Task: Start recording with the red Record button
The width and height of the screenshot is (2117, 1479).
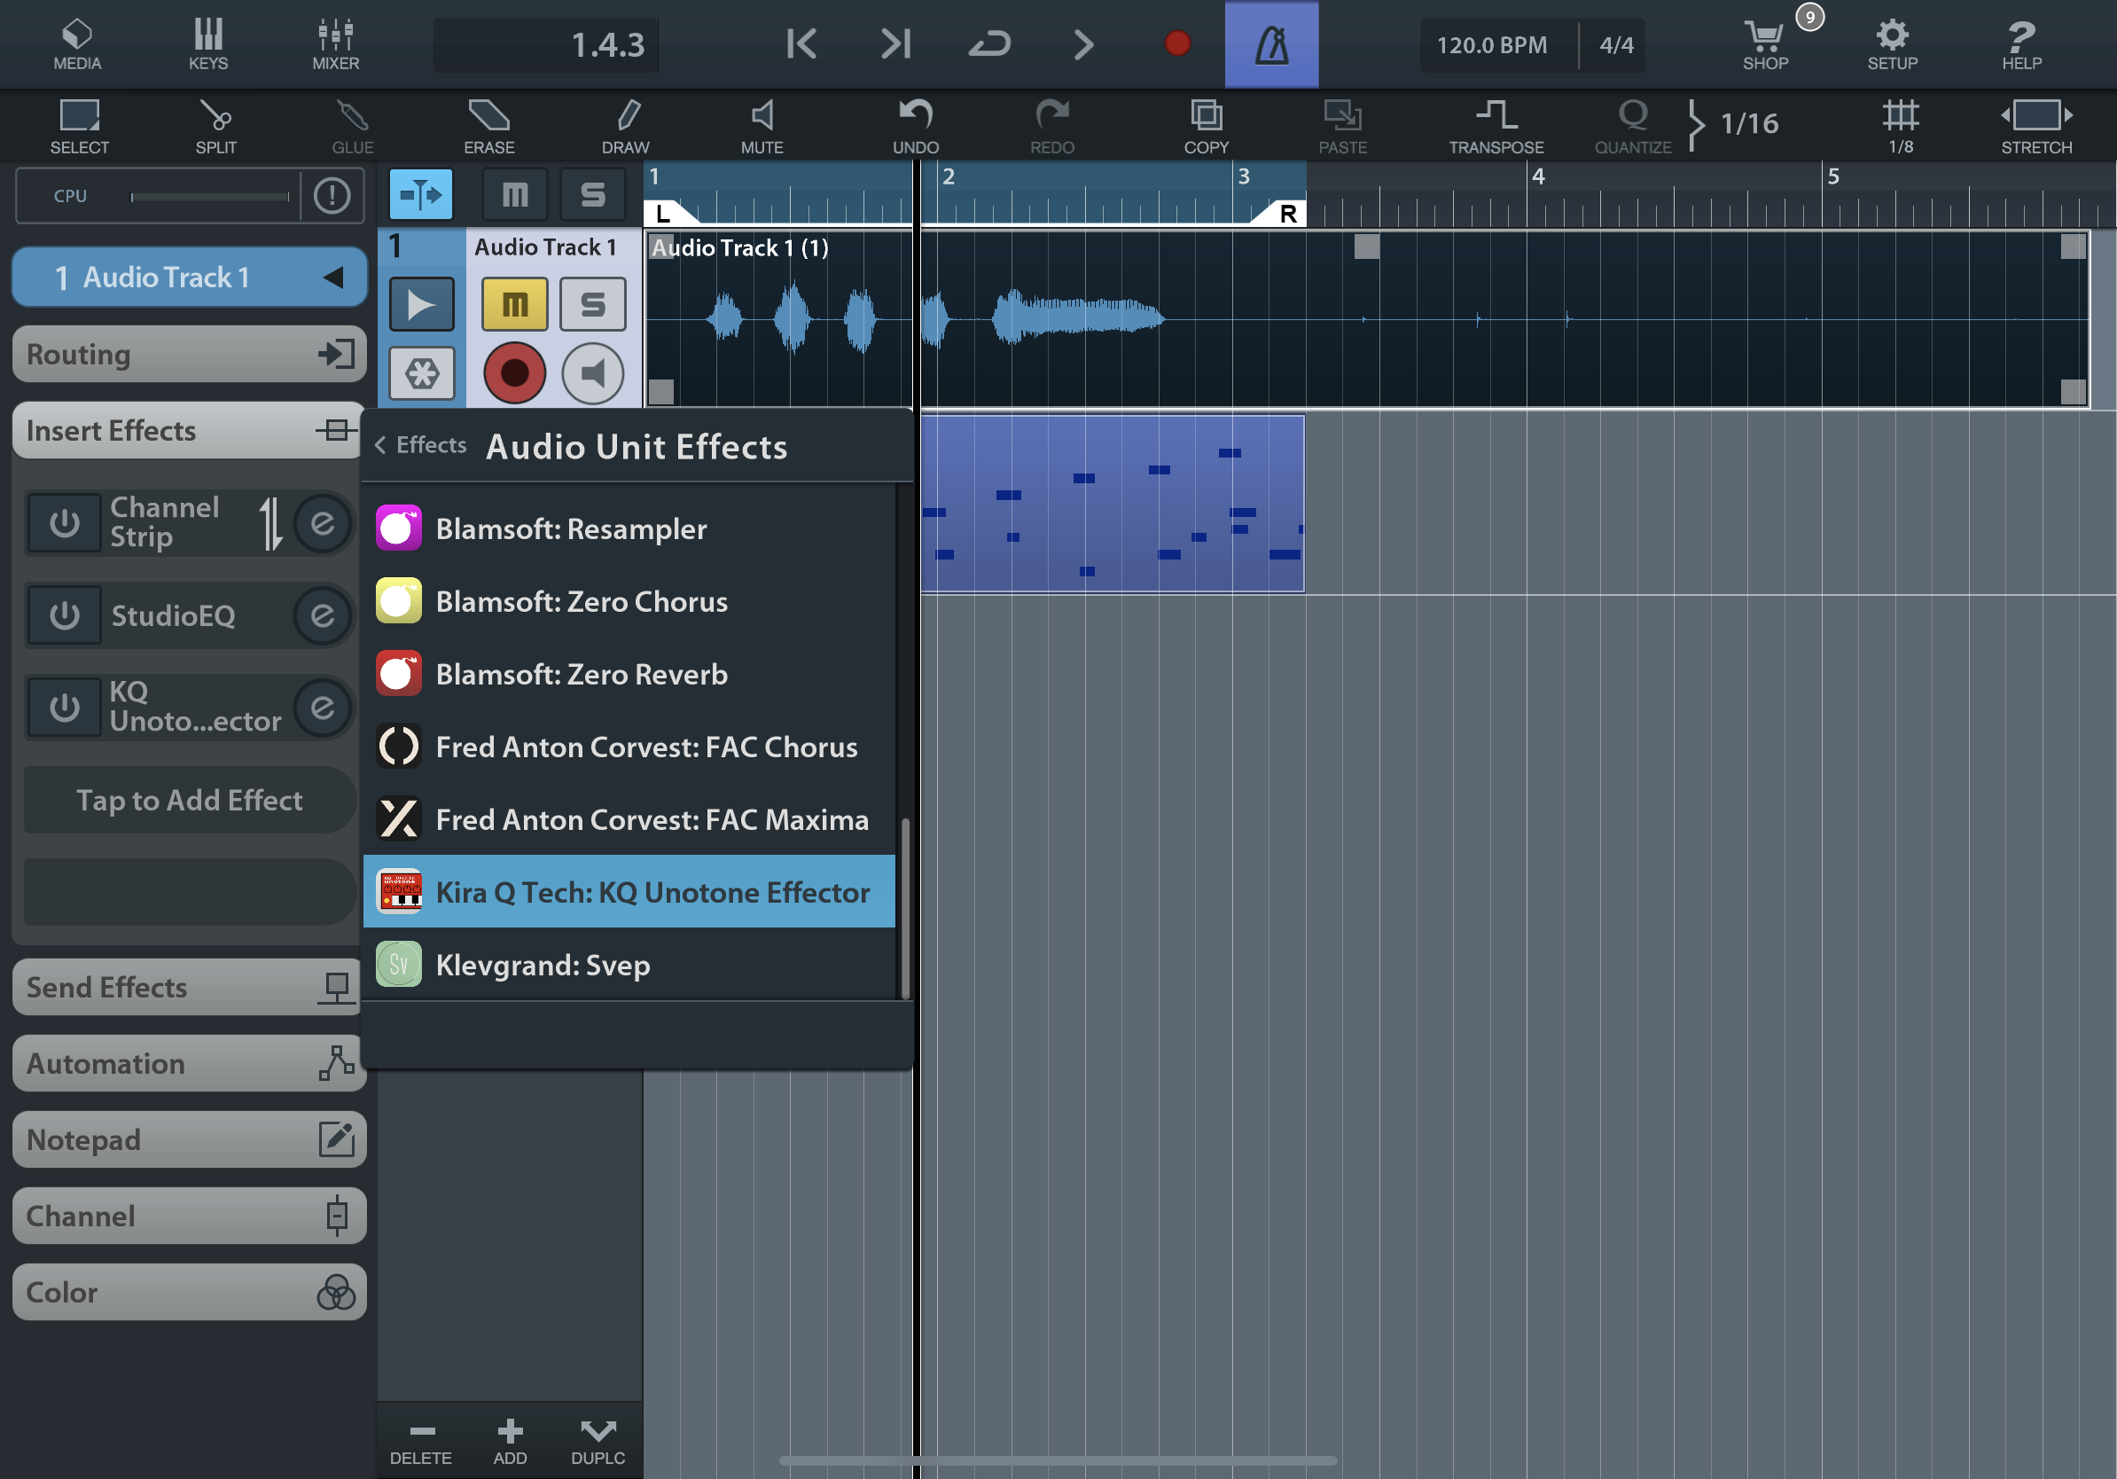Action: point(1177,43)
